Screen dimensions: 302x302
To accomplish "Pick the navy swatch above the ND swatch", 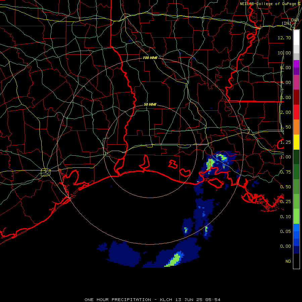I will point(296,250).
